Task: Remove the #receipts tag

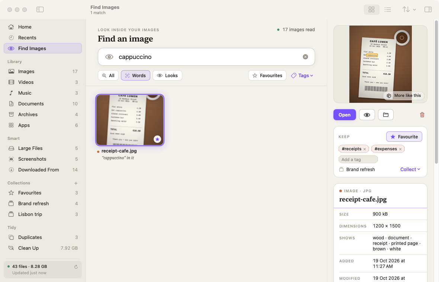Action: tap(365, 149)
